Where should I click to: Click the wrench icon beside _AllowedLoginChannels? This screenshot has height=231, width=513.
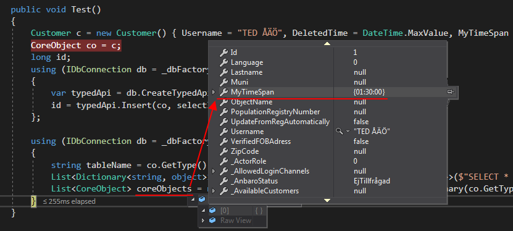(x=224, y=171)
